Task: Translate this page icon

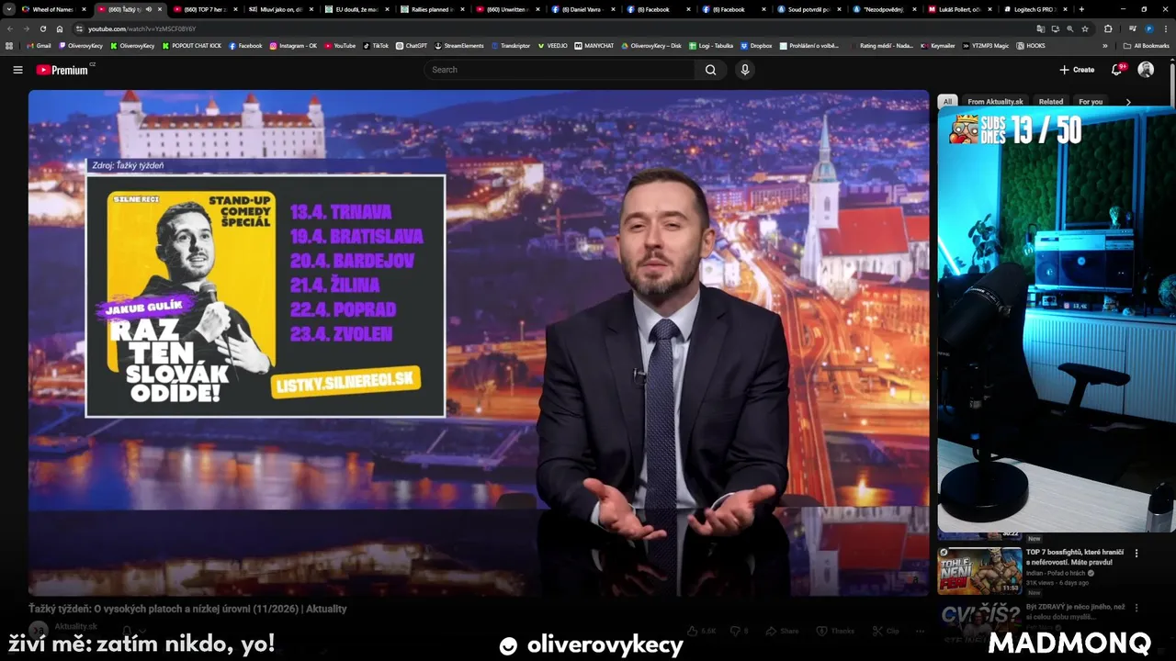Action: click(x=1040, y=28)
